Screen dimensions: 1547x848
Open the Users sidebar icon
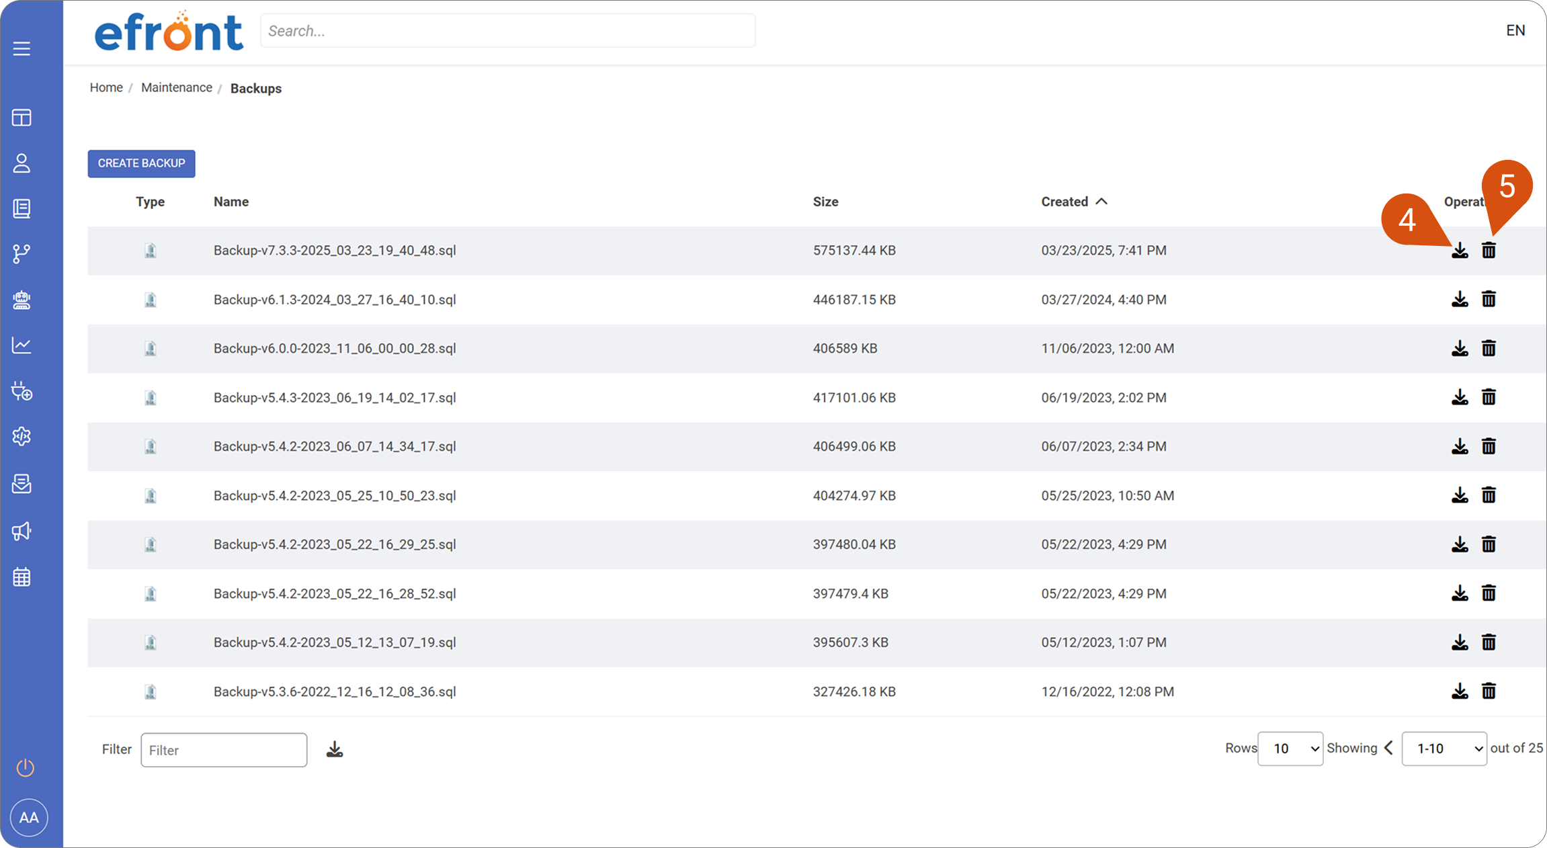pos(22,163)
